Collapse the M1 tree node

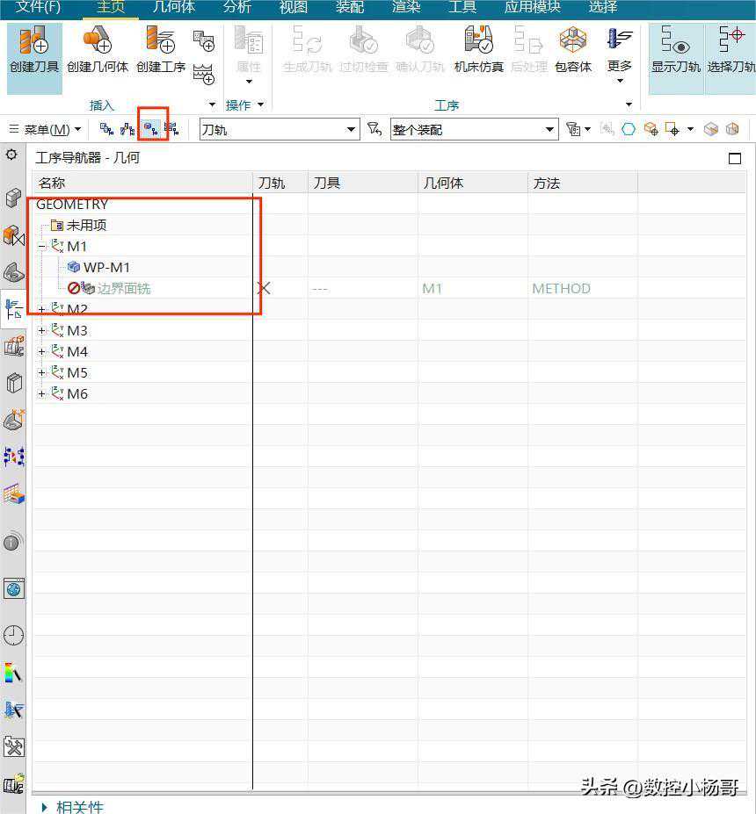coord(41,247)
